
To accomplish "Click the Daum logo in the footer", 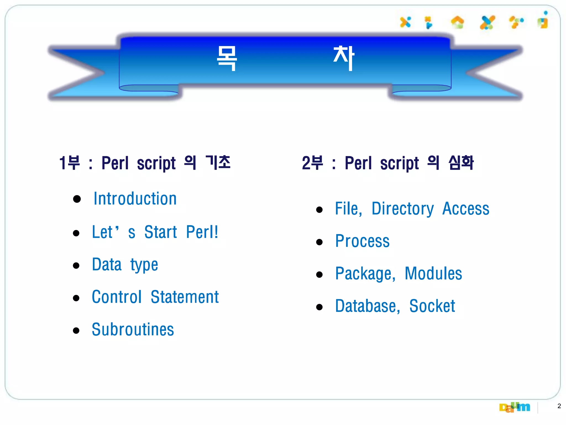I will click(x=514, y=407).
